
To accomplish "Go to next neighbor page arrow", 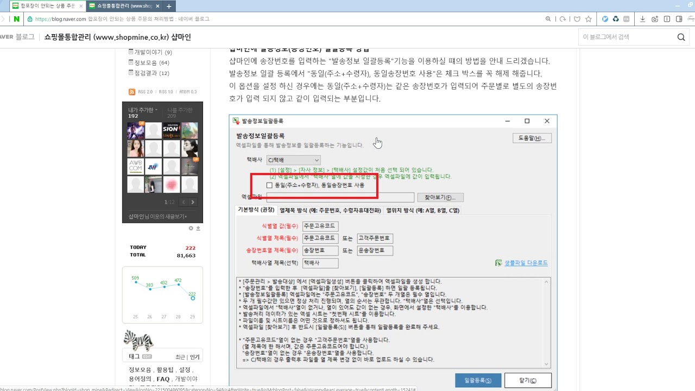I will pyautogui.click(x=192, y=202).
